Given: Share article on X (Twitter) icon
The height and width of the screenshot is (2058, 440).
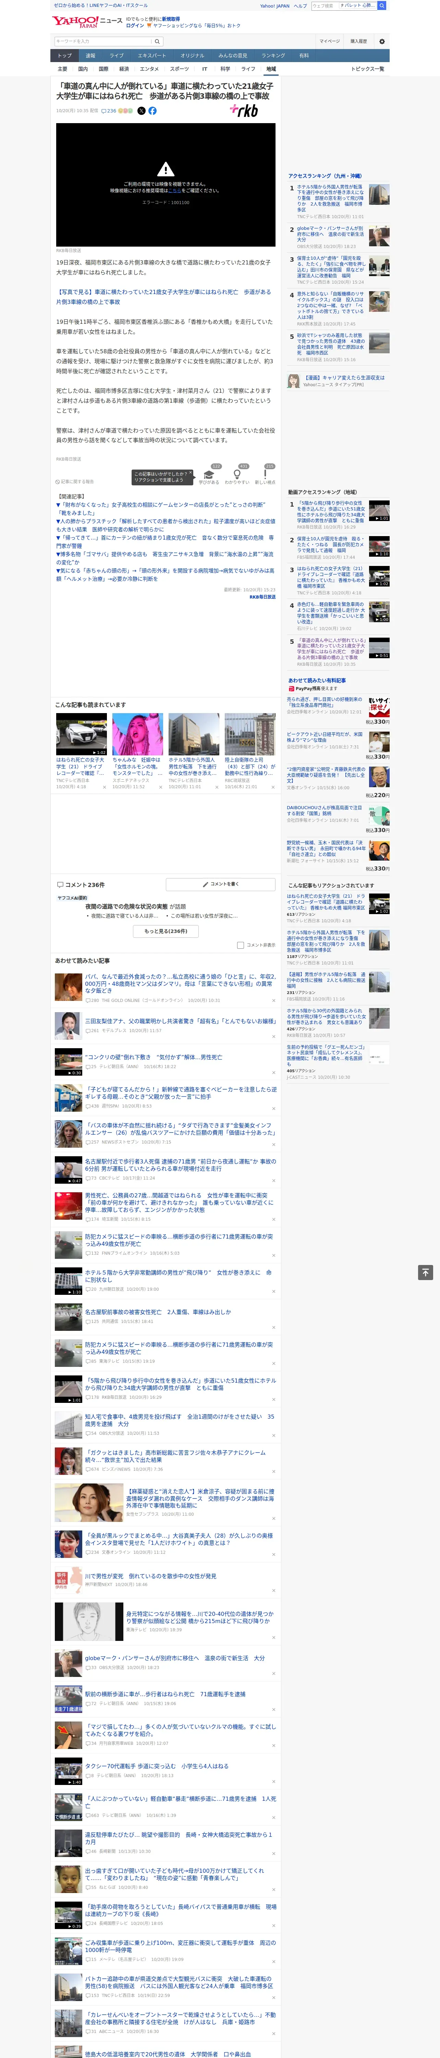Looking at the screenshot, I should point(141,111).
